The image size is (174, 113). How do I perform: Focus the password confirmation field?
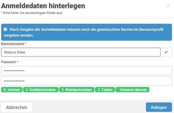[87, 81]
